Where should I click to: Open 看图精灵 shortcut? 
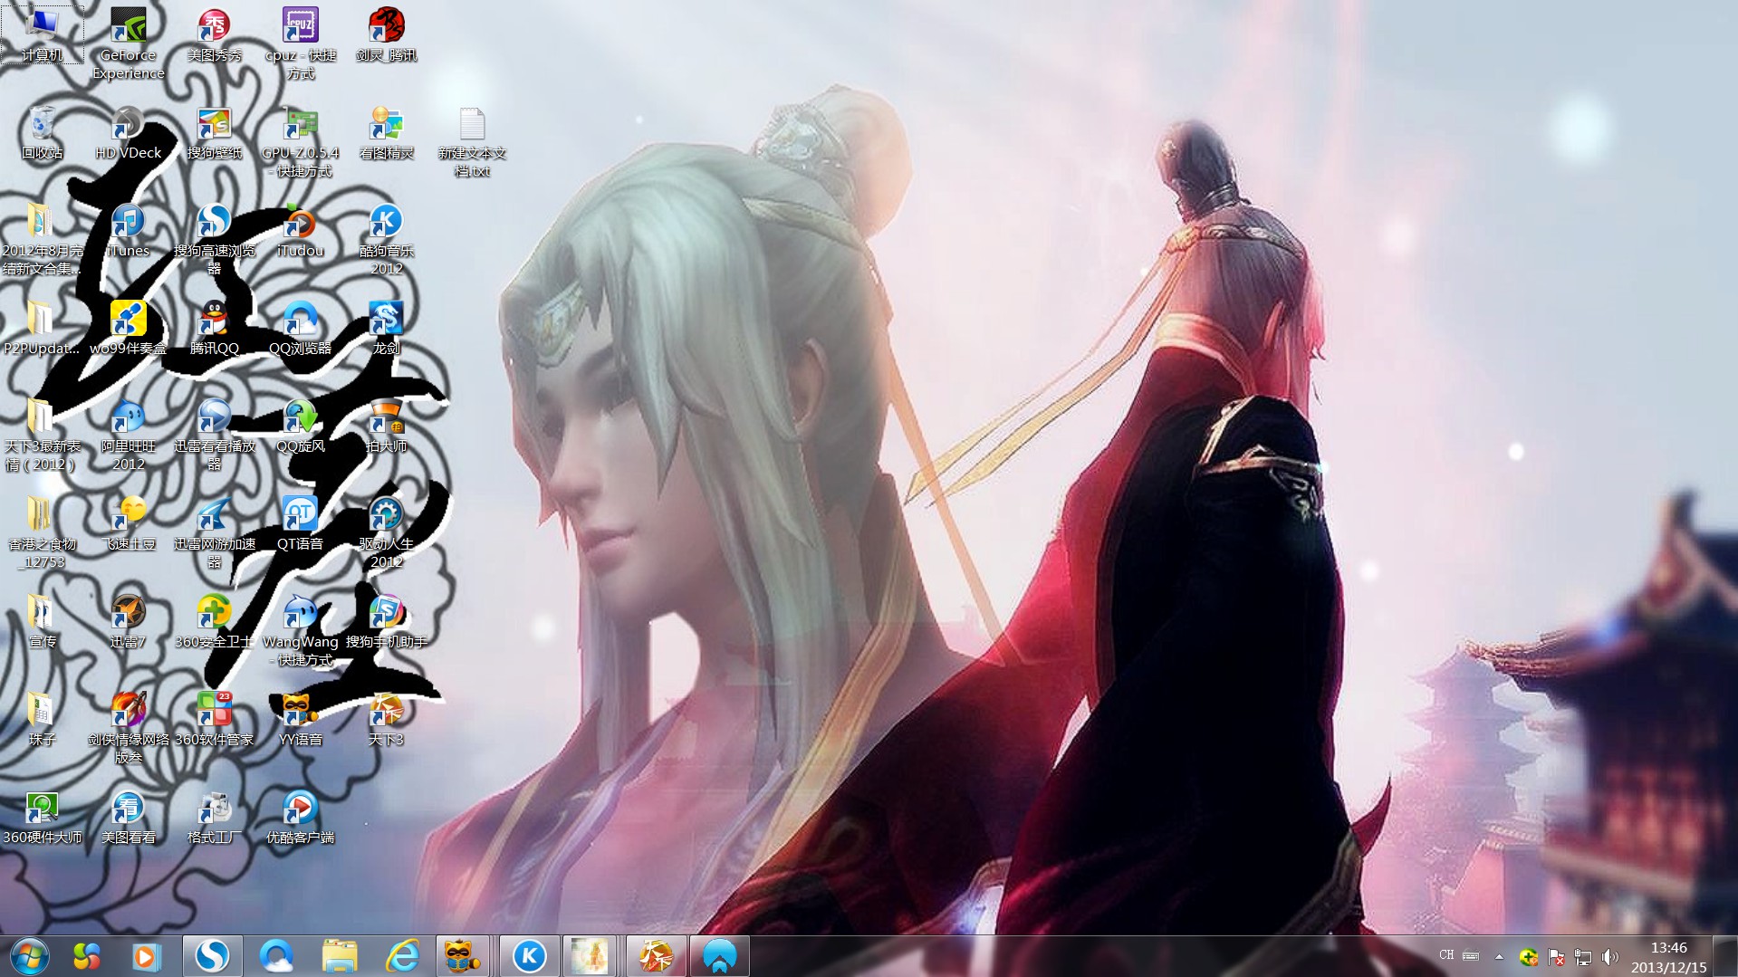point(387,132)
